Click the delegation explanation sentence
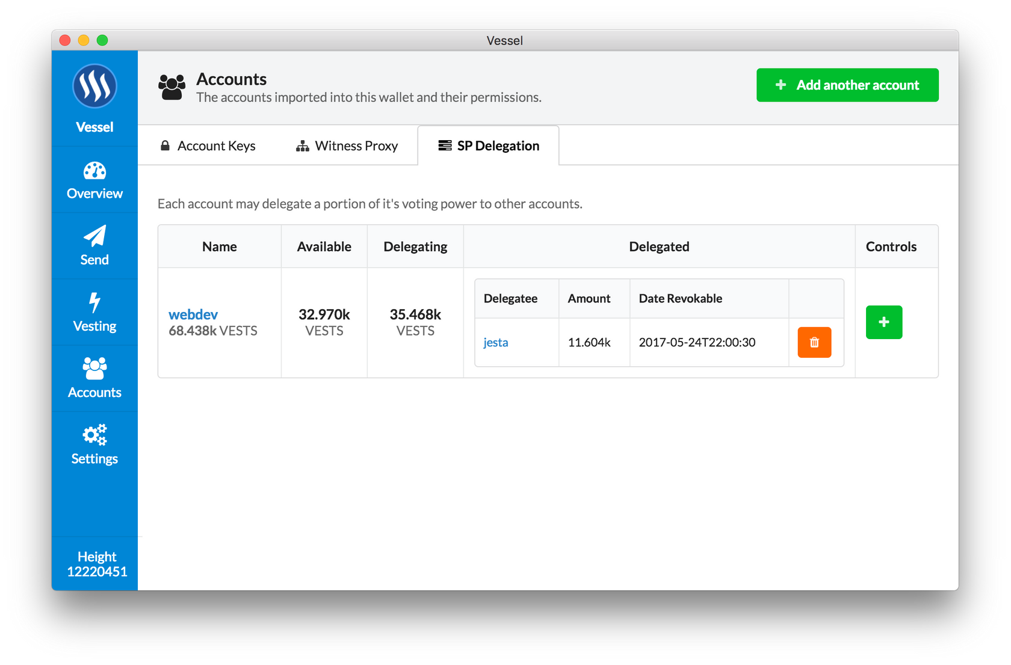This screenshot has width=1011, height=665. [x=370, y=204]
